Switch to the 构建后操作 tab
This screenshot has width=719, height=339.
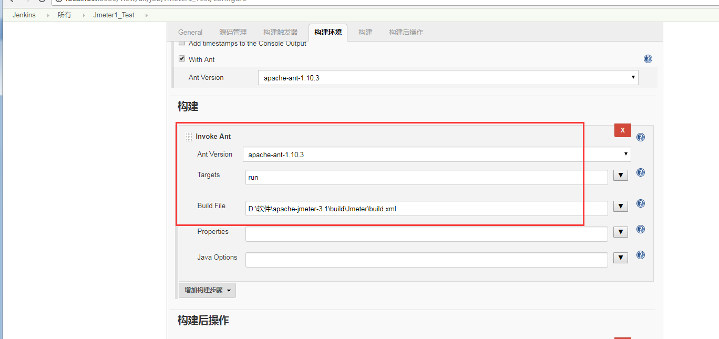[x=406, y=32]
